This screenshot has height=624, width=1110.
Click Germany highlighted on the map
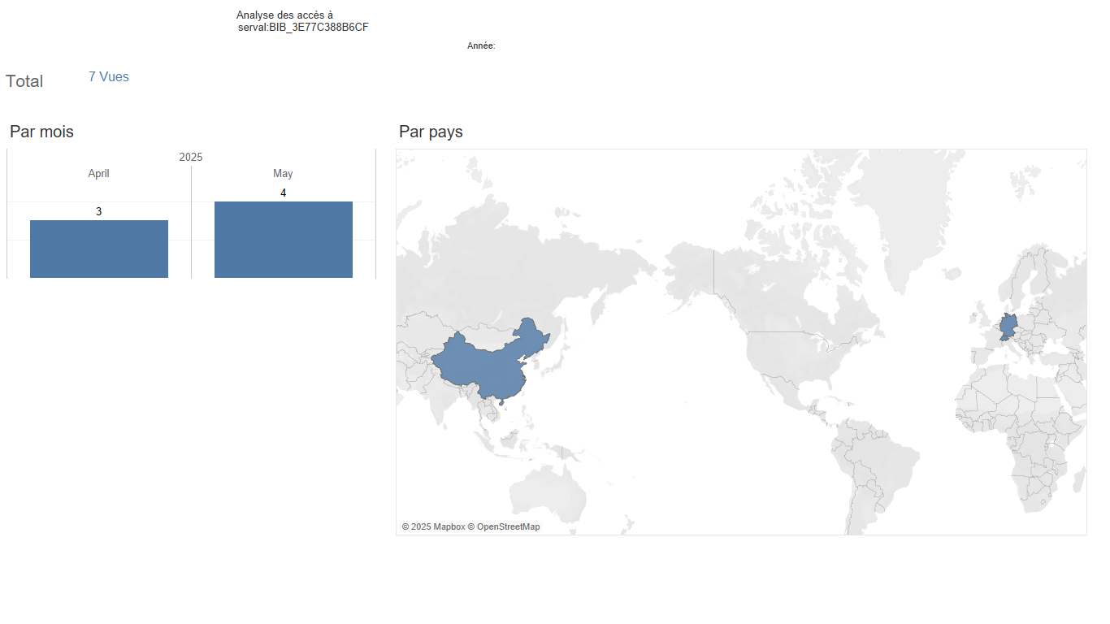1008,327
